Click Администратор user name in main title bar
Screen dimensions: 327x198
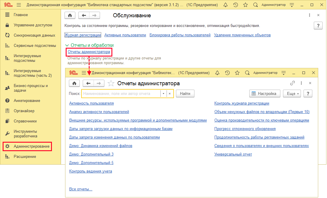(274, 5)
